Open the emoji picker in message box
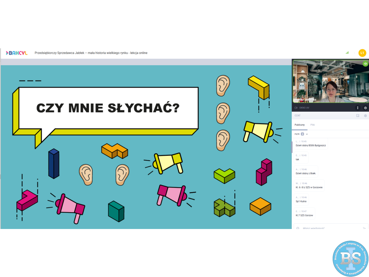The image size is (369, 277). (x=298, y=228)
